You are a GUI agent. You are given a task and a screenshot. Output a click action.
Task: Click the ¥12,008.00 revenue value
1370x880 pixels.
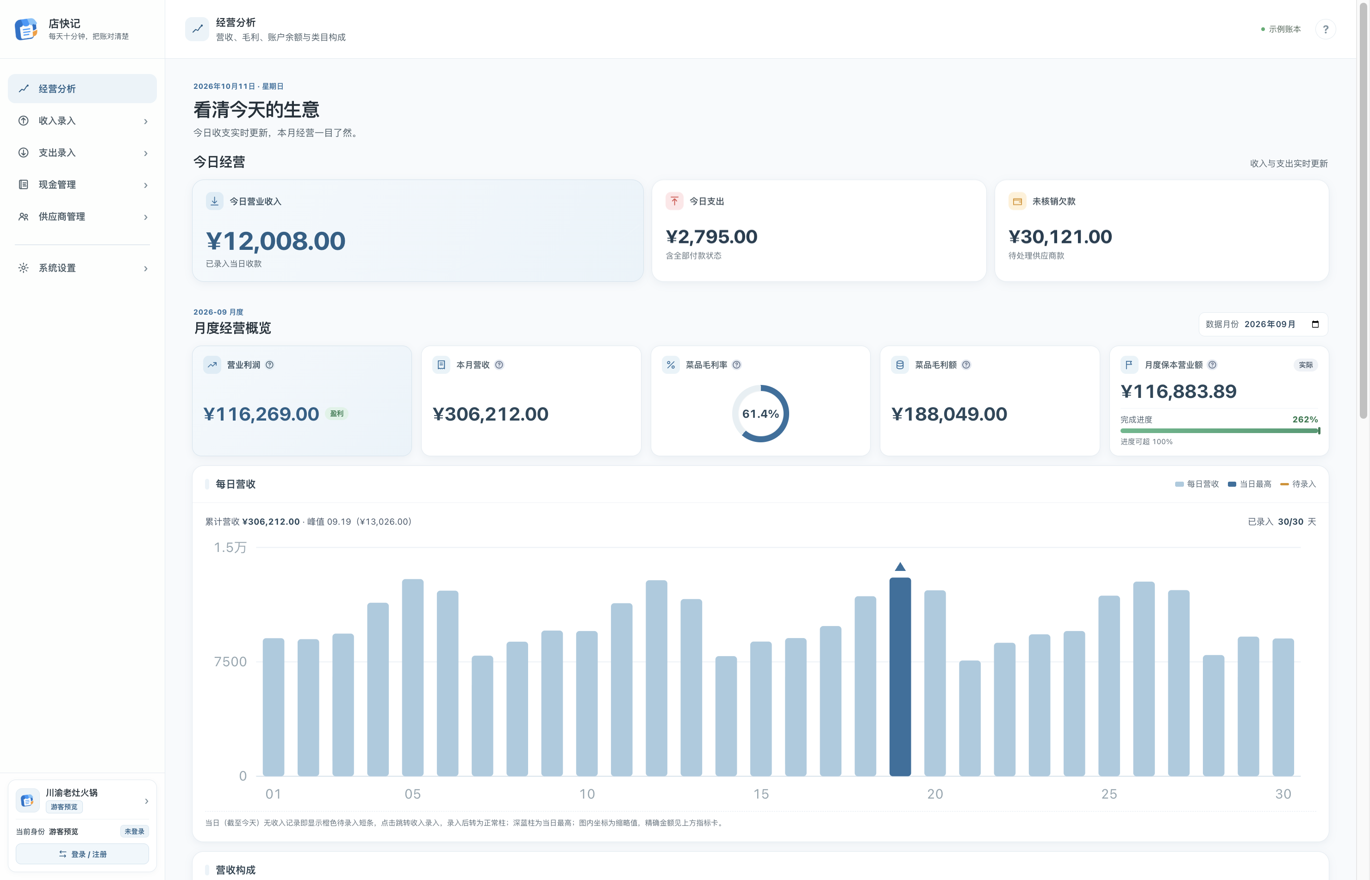pos(275,241)
